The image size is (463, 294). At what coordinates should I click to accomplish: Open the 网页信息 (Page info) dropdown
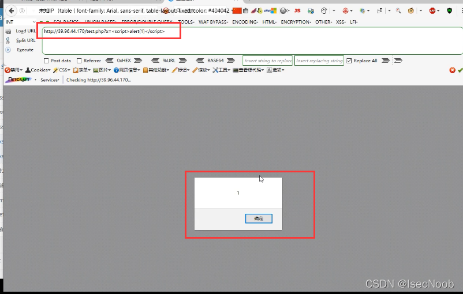(x=127, y=70)
